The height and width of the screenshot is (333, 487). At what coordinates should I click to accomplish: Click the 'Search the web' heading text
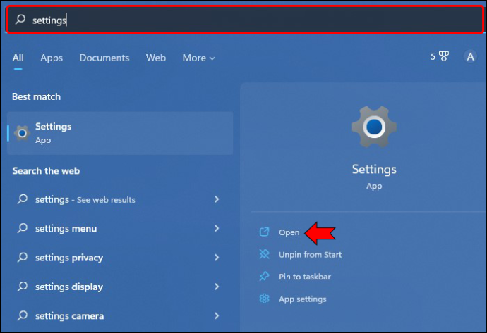tap(46, 170)
